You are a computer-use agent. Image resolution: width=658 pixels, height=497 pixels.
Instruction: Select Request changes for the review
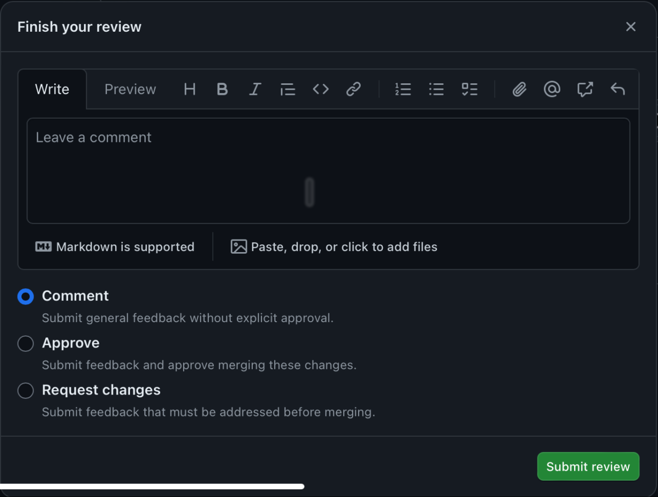(25, 391)
